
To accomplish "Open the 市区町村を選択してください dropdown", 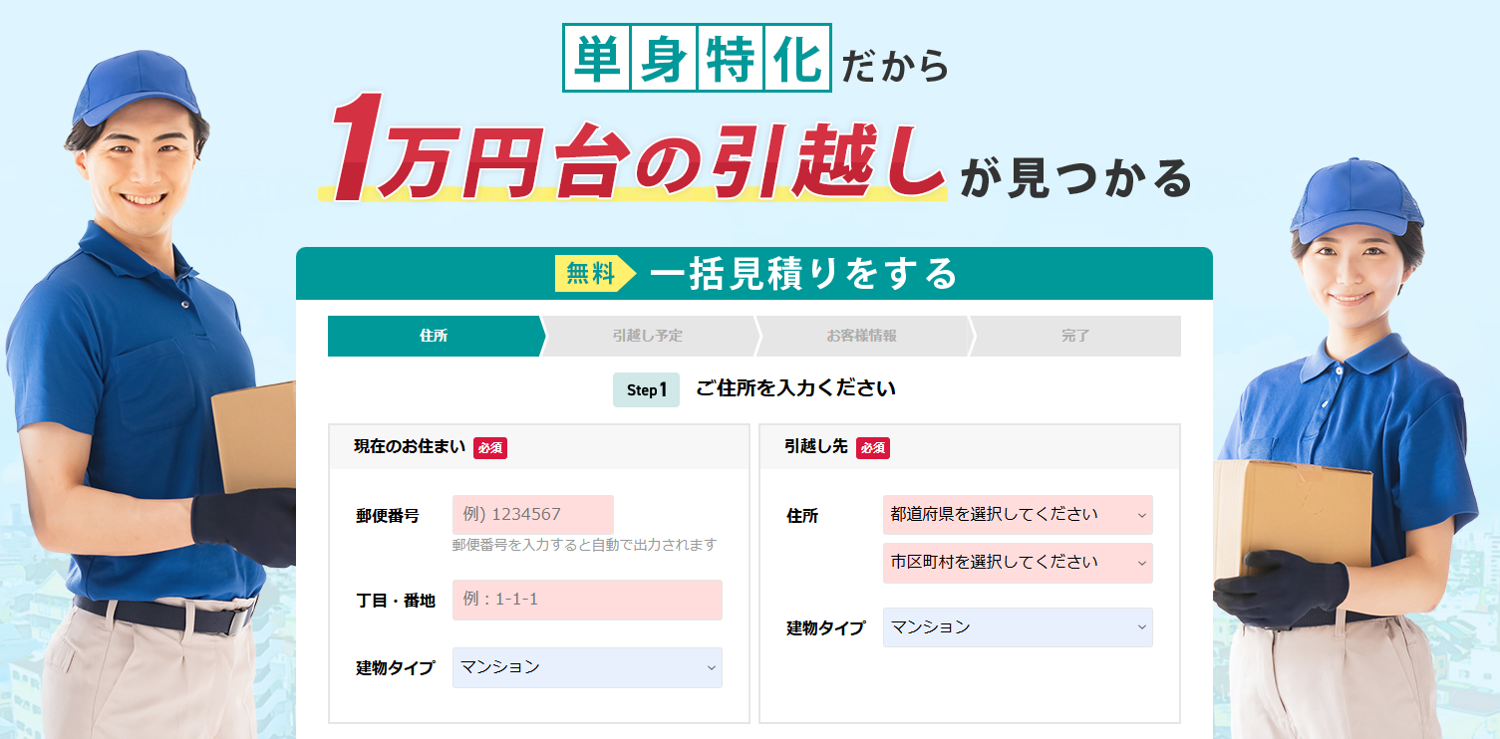I will coord(1018,563).
